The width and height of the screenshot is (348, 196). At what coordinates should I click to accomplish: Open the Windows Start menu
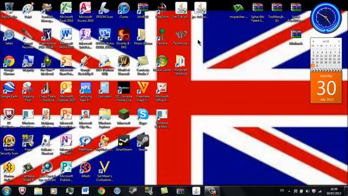pyautogui.click(x=7, y=191)
